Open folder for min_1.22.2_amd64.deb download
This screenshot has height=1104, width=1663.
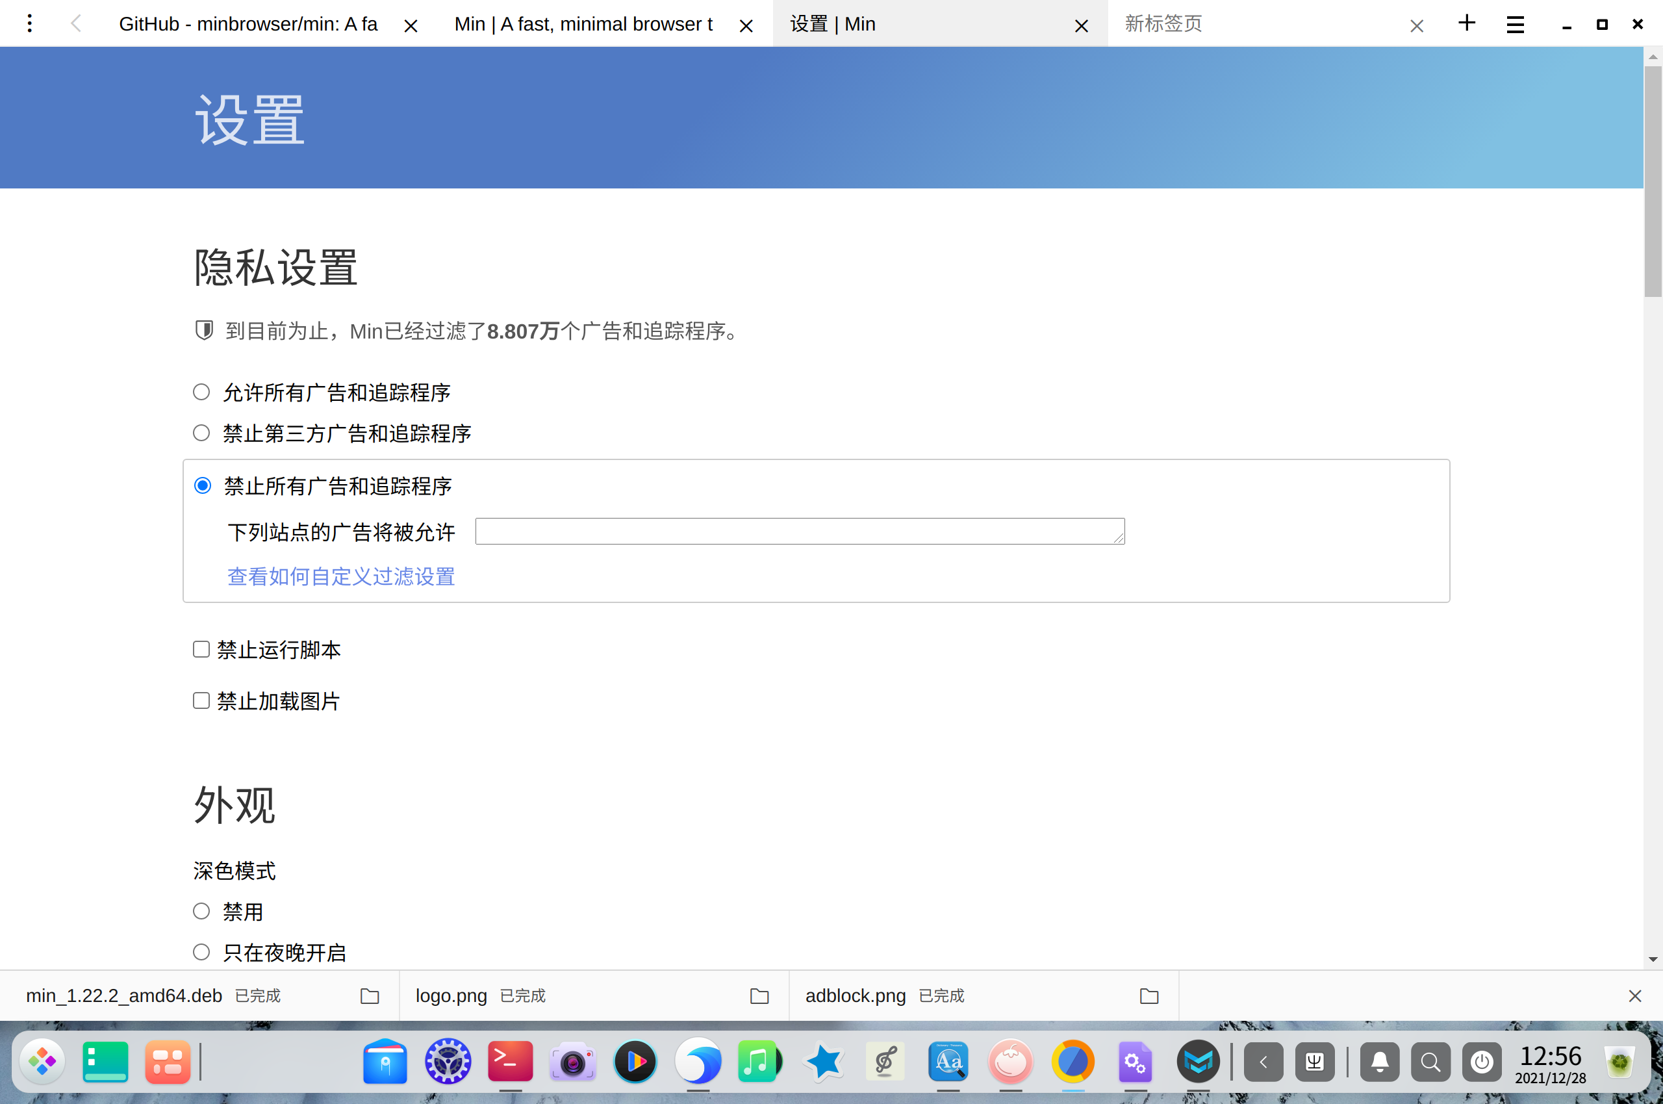click(370, 995)
